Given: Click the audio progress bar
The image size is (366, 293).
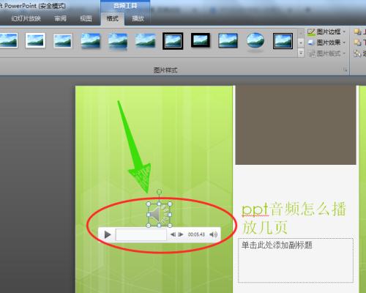Looking at the screenshot, I should 141,234.
